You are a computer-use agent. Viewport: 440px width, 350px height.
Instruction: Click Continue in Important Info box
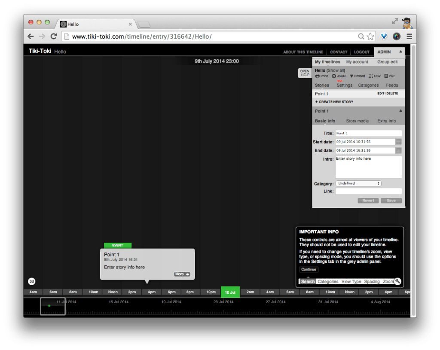(x=309, y=270)
